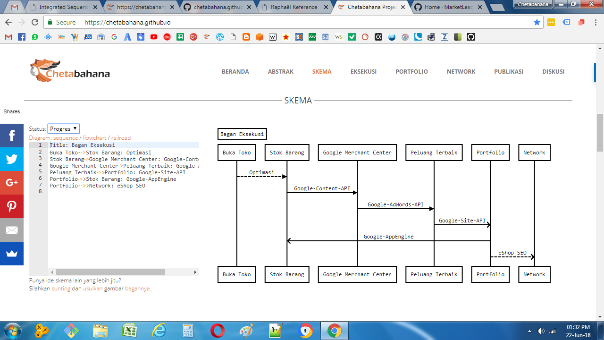Go to BERANDA menu item
Image resolution: width=604 pixels, height=340 pixels.
point(235,72)
